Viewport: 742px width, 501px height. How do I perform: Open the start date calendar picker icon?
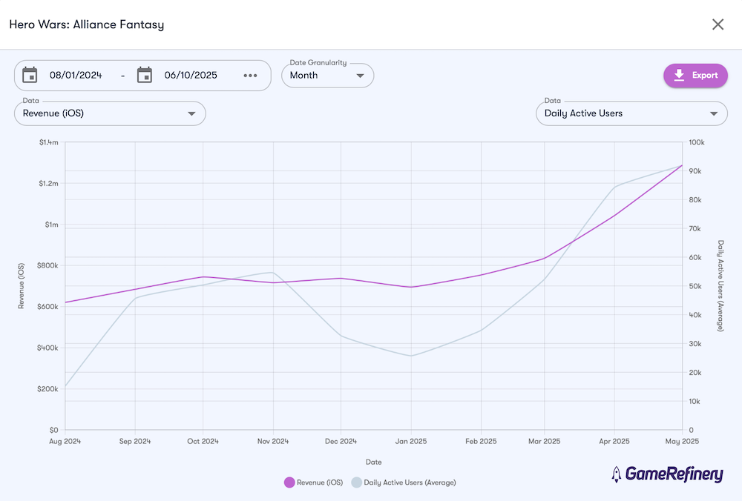coord(30,75)
